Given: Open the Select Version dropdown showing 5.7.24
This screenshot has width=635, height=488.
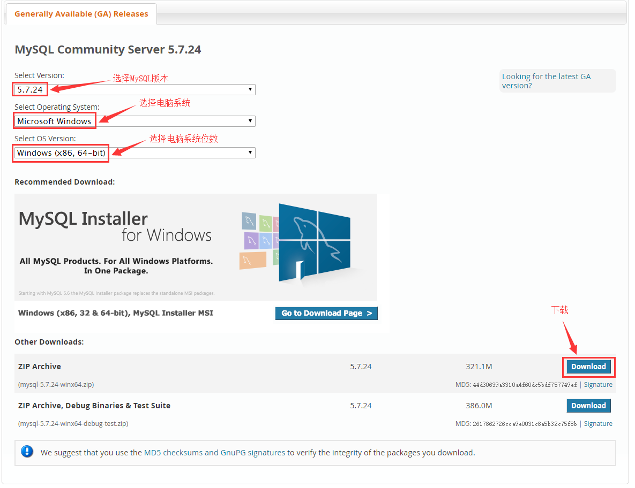Looking at the screenshot, I should tap(135, 89).
